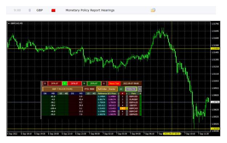Click MB value -81.8
The height and width of the screenshot is (143, 227).
pos(53,96)
